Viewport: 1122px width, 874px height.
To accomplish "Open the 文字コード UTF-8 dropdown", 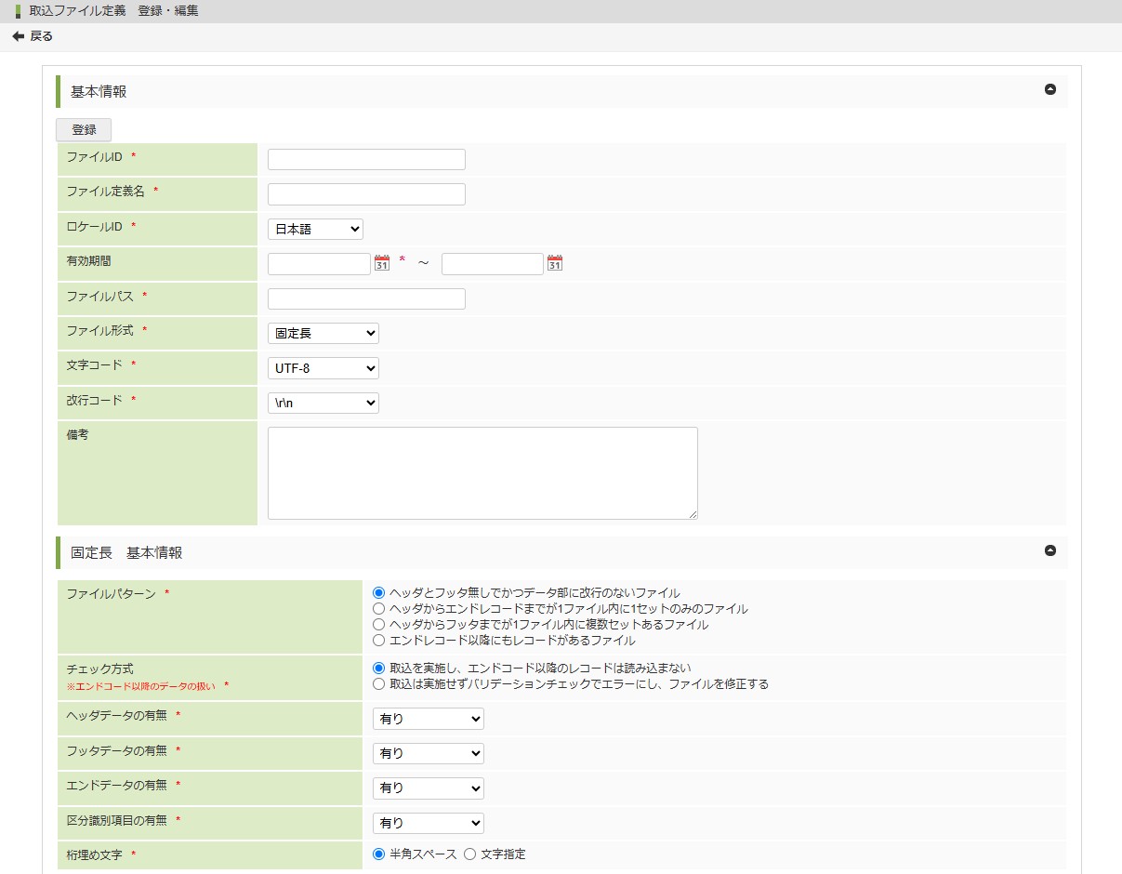I will tap(323, 369).
